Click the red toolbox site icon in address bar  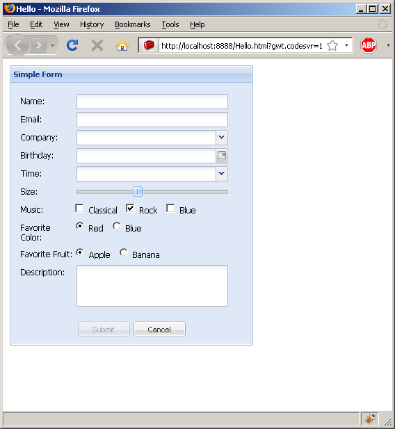pos(149,45)
